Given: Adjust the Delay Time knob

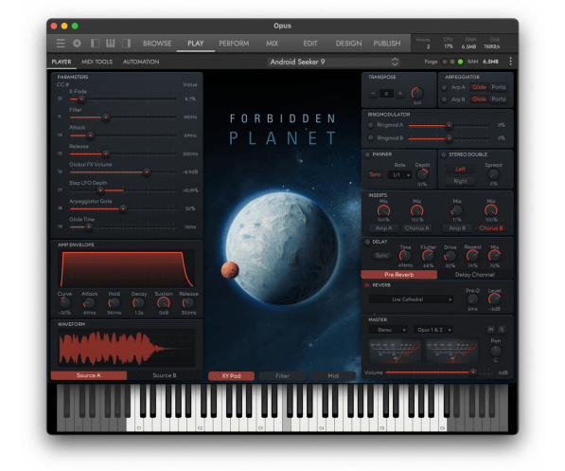Looking at the screenshot, I should 405,256.
